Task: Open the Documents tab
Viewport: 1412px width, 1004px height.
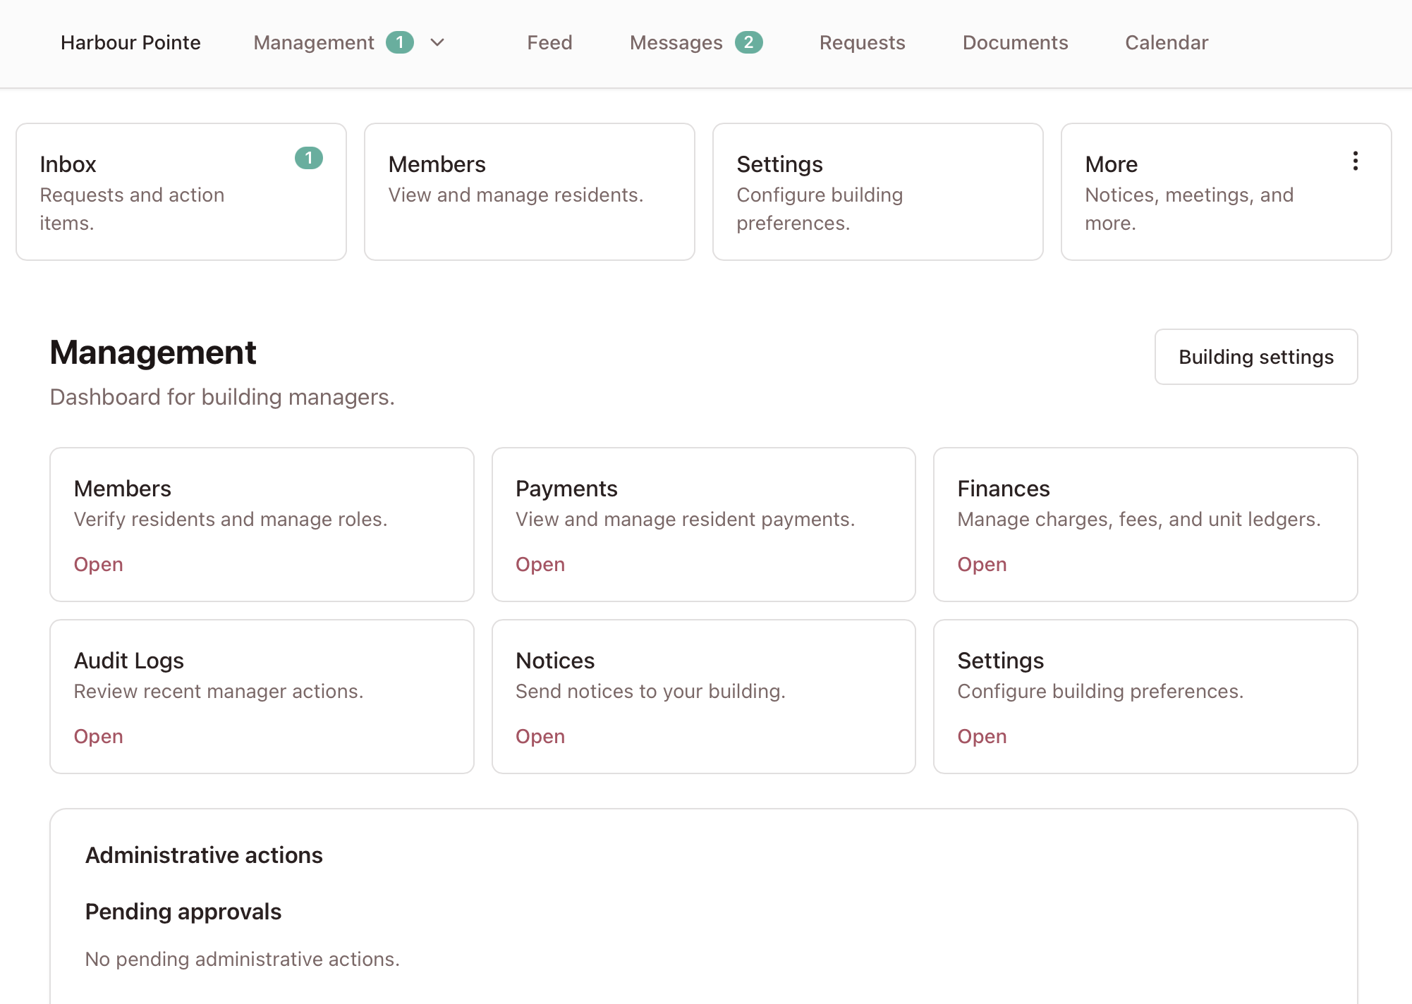Action: coord(1015,42)
